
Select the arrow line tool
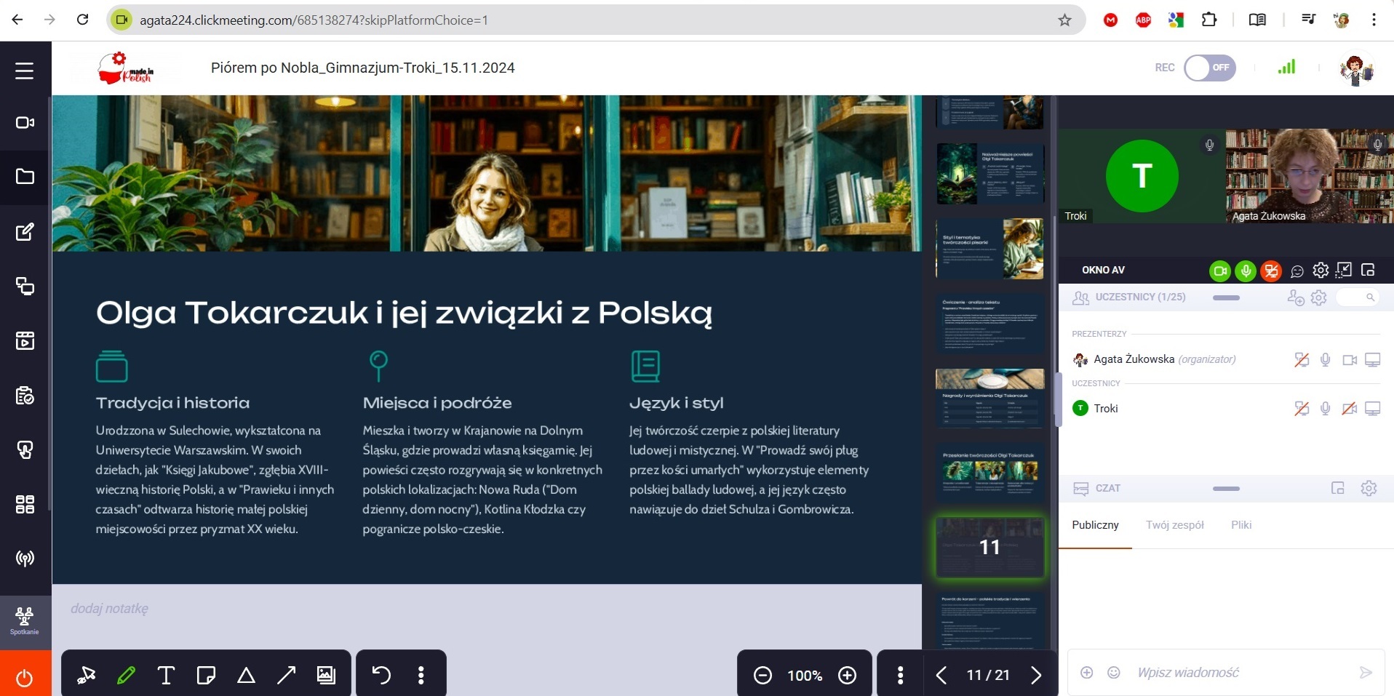pos(286,676)
